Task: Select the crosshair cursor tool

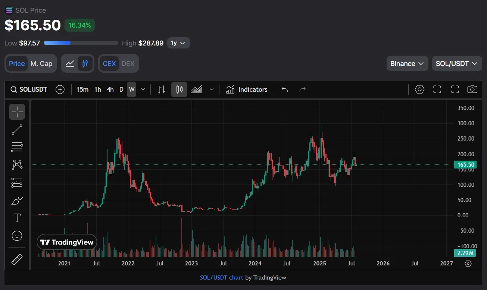Action: [x=17, y=112]
